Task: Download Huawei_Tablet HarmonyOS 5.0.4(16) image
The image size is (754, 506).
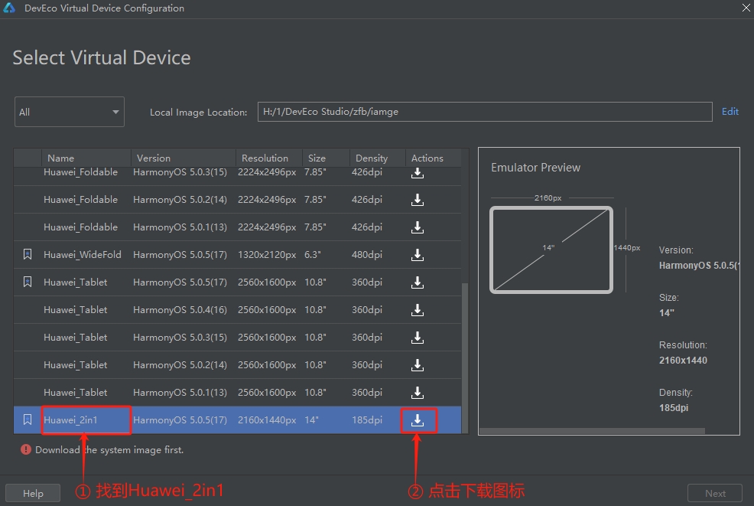Action: click(x=418, y=309)
